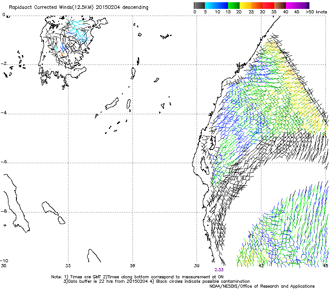Click the plot title 'Rapidscat Corrected Winds(12.5KM)'

51,8
